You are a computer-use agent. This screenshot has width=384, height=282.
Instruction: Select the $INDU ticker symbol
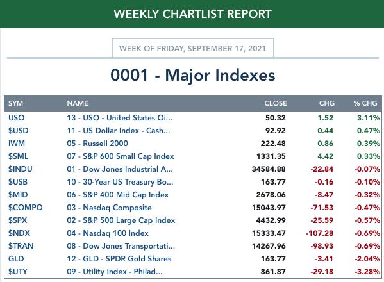click(21, 169)
